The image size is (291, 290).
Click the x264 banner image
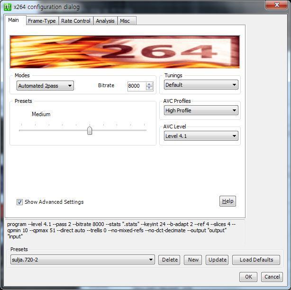point(125,52)
